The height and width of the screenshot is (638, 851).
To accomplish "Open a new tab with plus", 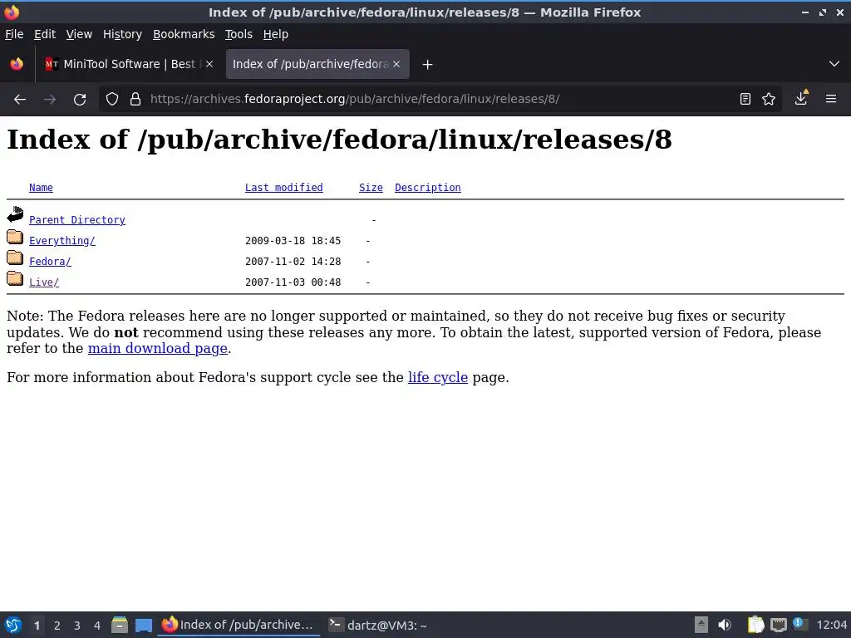I will coord(428,65).
